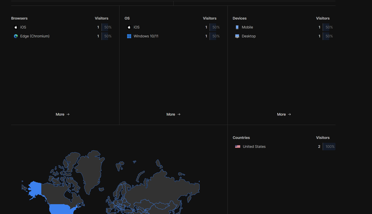Click highlighted United States on map

(61, 209)
